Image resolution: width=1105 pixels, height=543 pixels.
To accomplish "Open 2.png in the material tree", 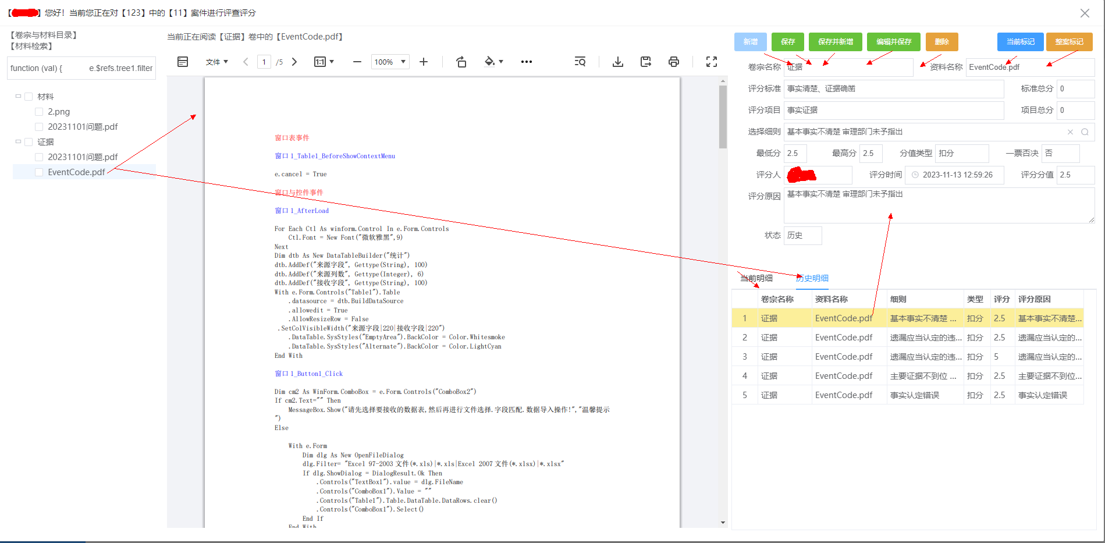I will pyautogui.click(x=59, y=112).
